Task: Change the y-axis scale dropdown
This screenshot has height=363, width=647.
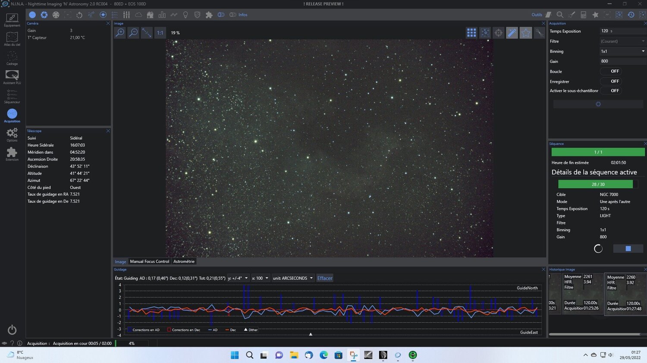Action: click(239, 278)
